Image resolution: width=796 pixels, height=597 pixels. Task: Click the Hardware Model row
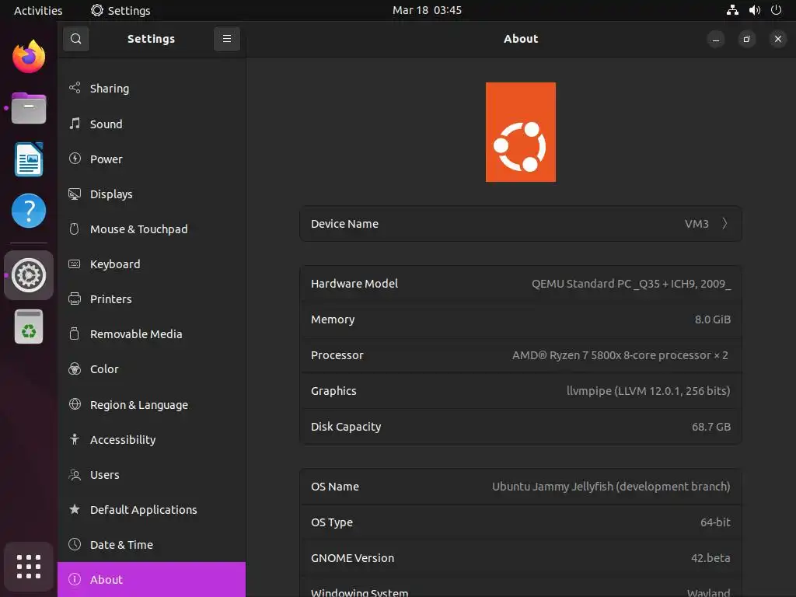(521, 284)
